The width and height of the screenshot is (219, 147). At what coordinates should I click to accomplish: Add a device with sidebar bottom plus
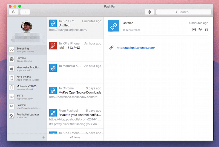[44, 137]
